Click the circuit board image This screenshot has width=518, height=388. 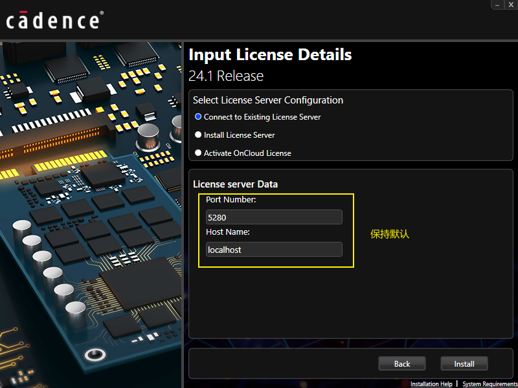91,213
